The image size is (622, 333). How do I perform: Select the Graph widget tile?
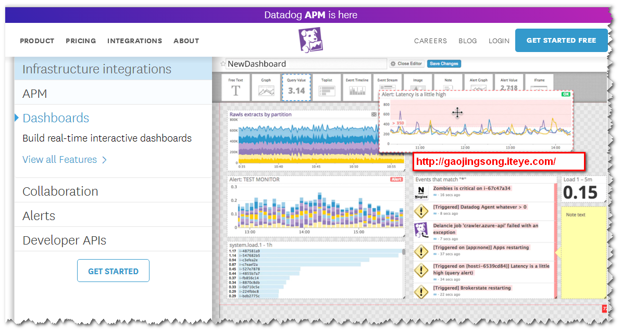[x=266, y=87]
